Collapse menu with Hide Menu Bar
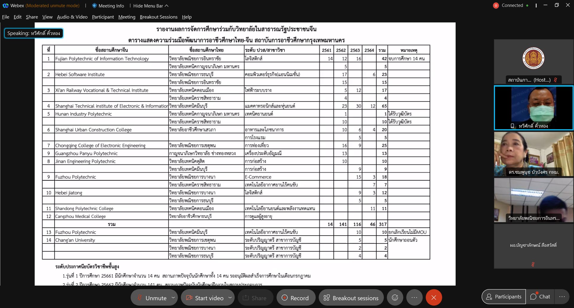 pos(151,6)
